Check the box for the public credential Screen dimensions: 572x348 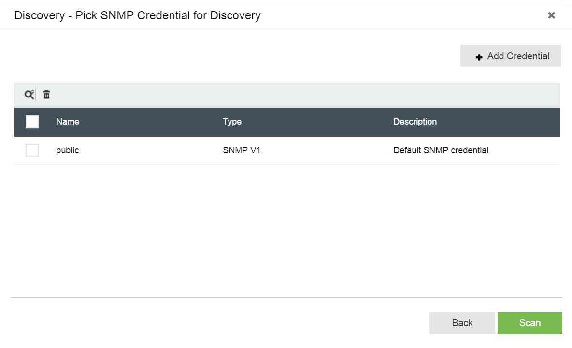(x=32, y=150)
